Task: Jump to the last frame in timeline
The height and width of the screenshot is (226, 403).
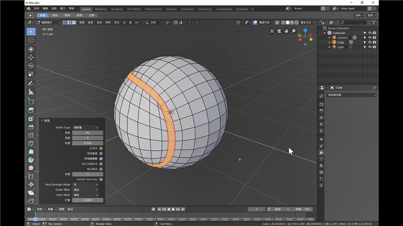Action: pos(183,209)
